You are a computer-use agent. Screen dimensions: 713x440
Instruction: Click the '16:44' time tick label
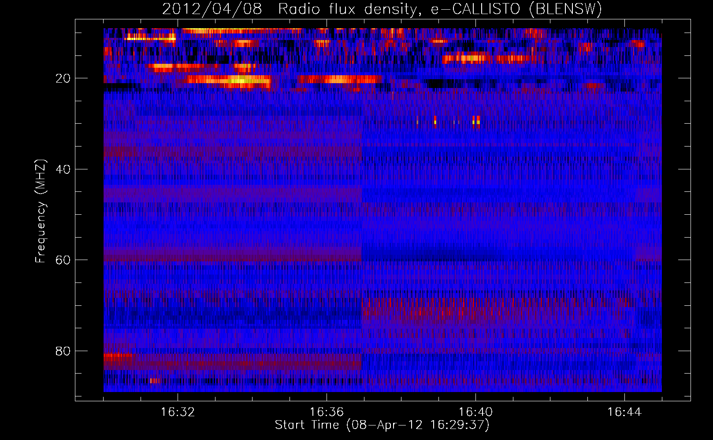pyautogui.click(x=624, y=412)
